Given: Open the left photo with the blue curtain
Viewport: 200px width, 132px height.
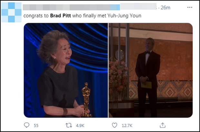Looking at the screenshot, I should click(66, 70).
